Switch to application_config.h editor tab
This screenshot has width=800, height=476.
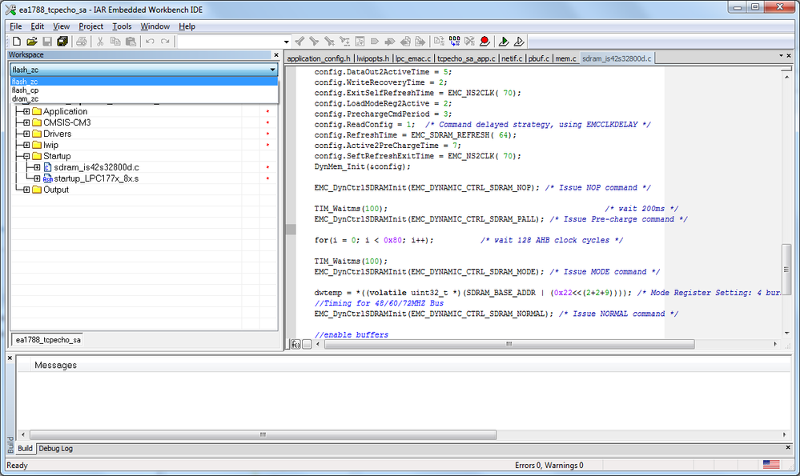(x=319, y=58)
